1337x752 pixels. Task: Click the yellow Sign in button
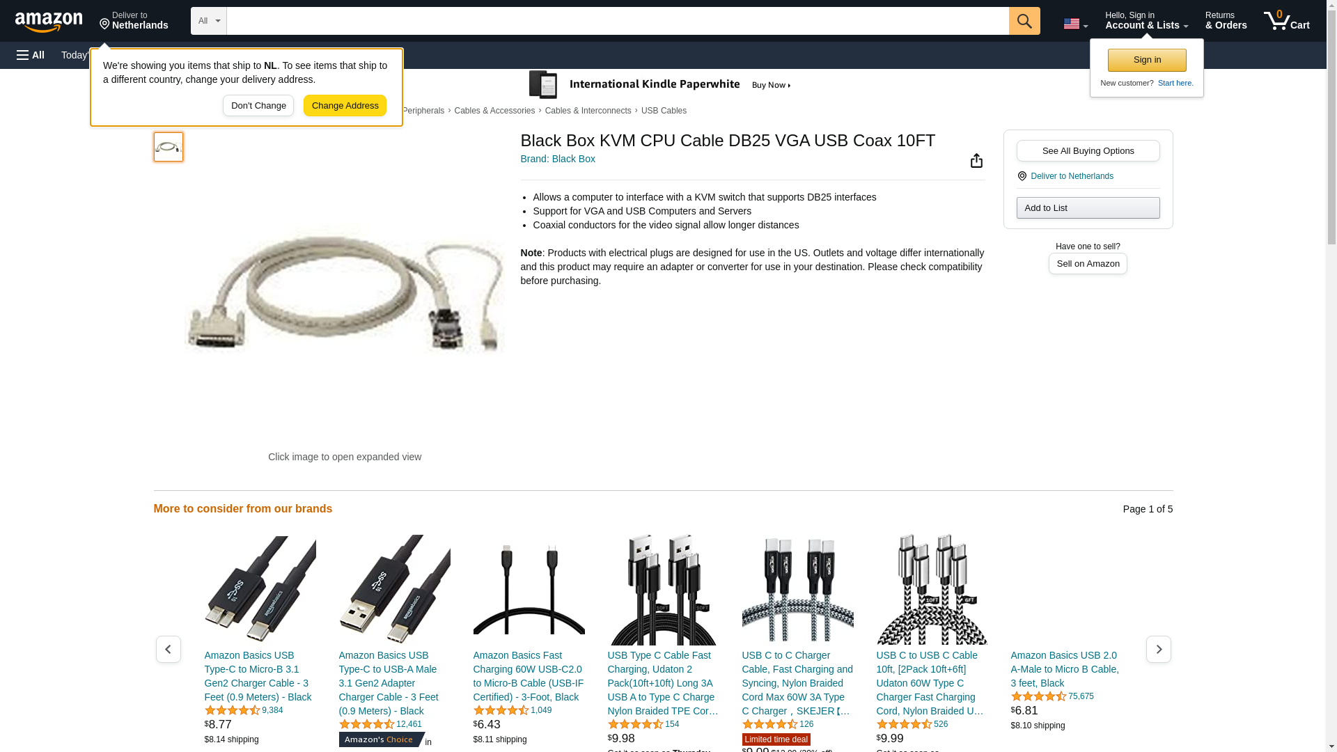pyautogui.click(x=1147, y=60)
